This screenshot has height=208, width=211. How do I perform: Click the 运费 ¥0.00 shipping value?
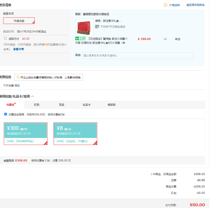(x=201, y=180)
